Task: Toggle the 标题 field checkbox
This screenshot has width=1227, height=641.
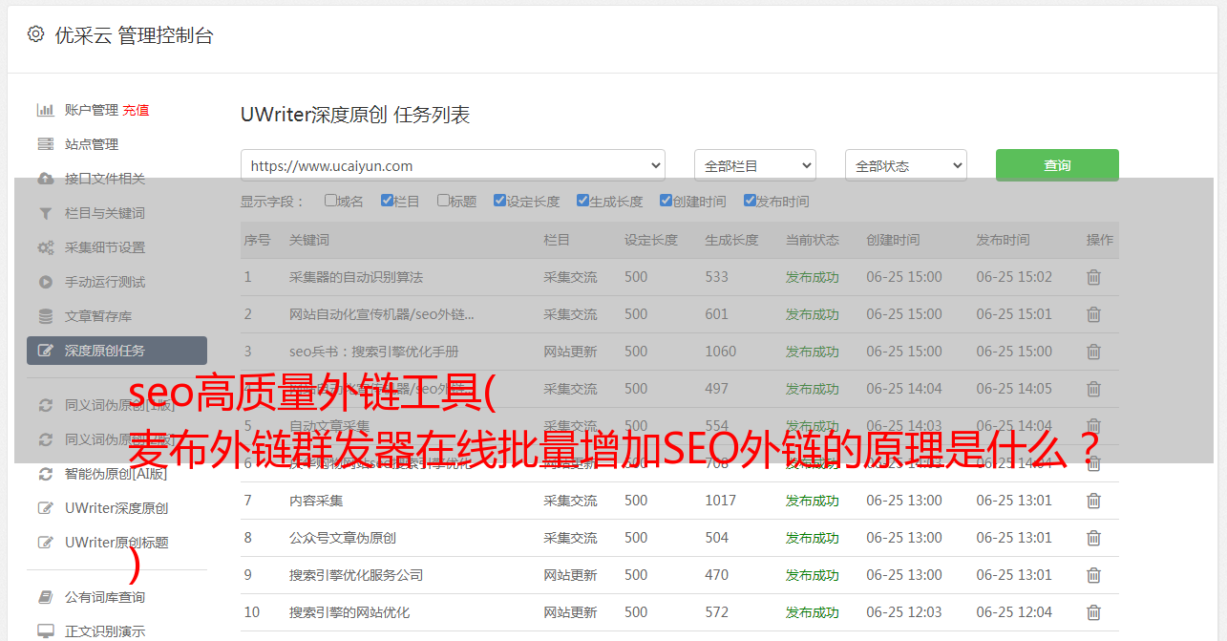Action: click(x=443, y=201)
